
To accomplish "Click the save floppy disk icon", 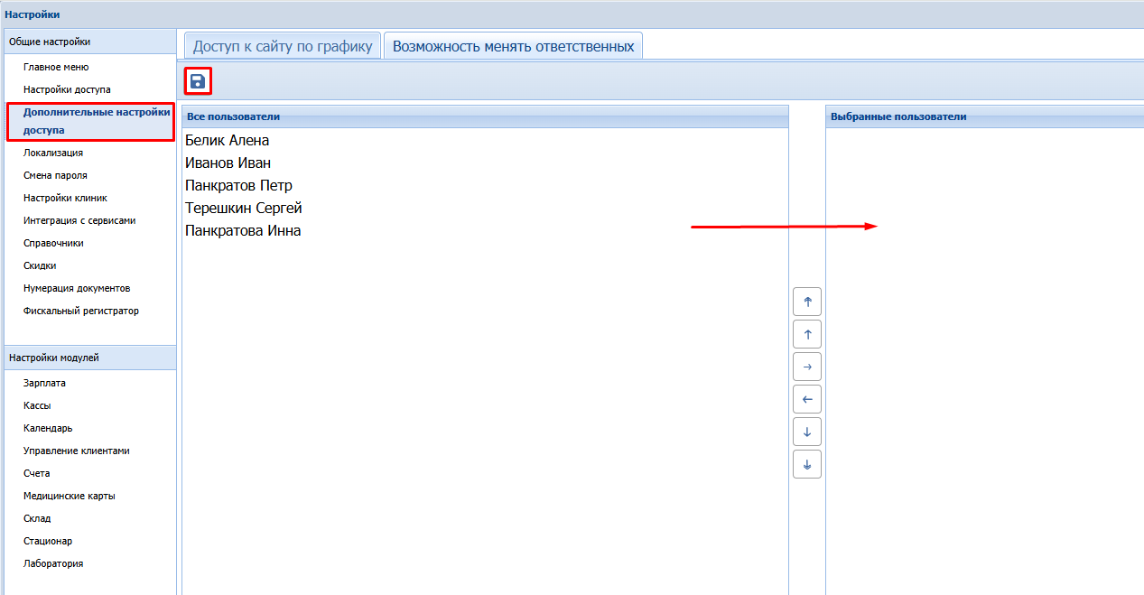I will 198,81.
